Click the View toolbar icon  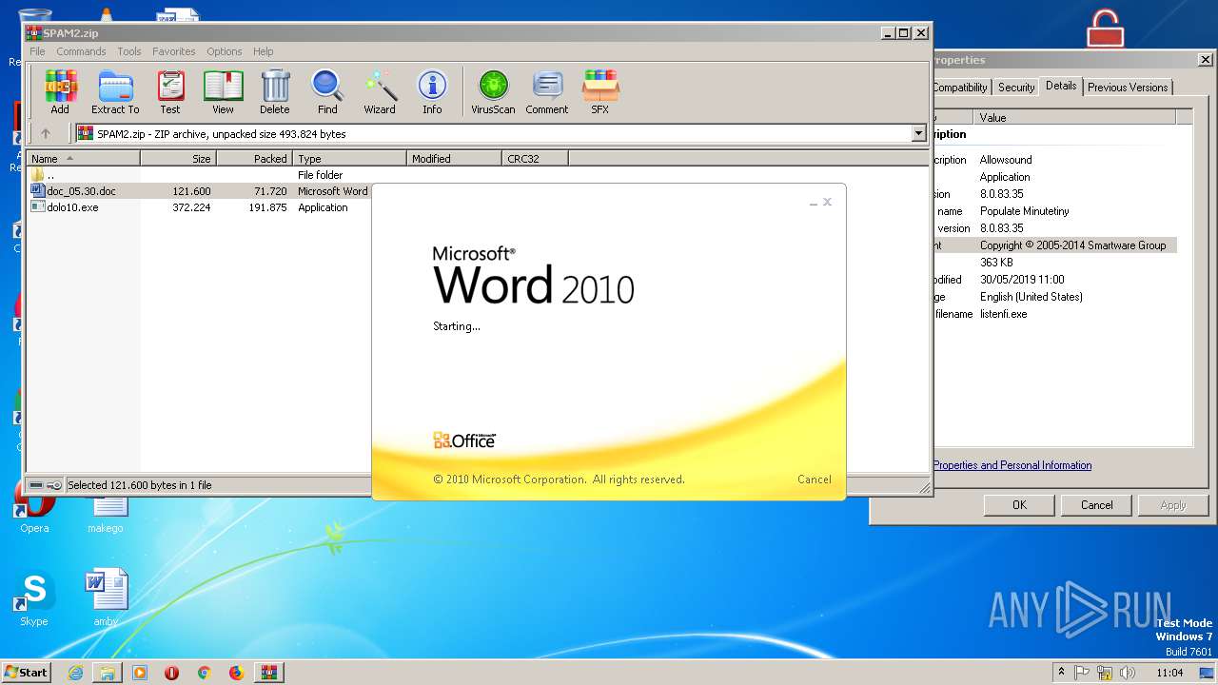point(223,92)
